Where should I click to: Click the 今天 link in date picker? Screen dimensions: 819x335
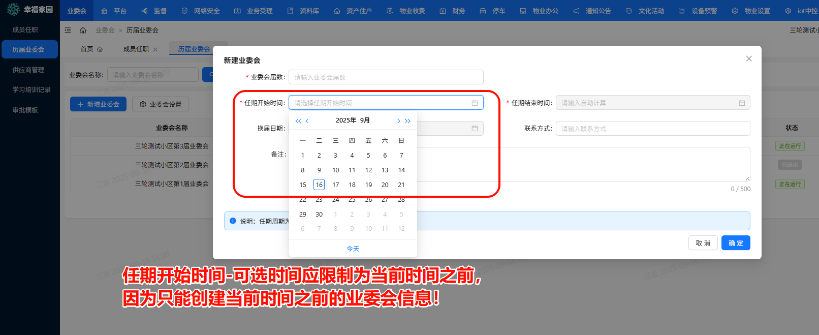tap(353, 249)
